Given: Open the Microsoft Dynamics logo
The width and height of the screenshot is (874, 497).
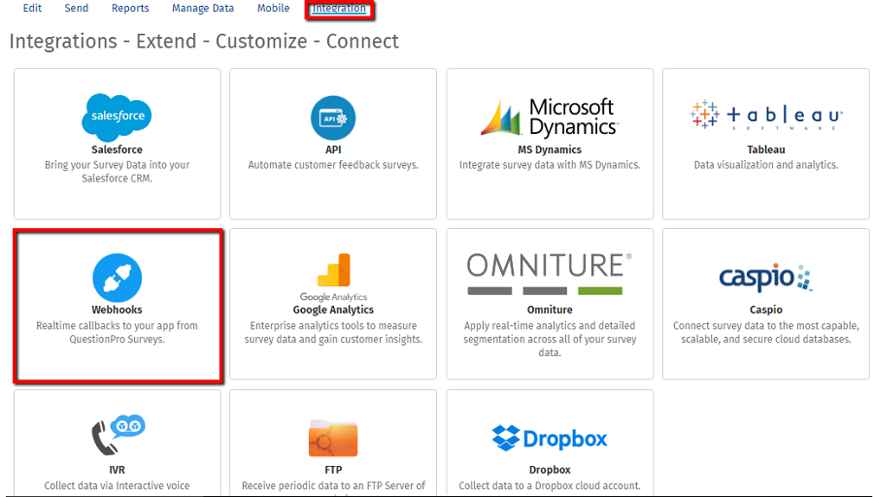Looking at the screenshot, I should pos(550,117).
